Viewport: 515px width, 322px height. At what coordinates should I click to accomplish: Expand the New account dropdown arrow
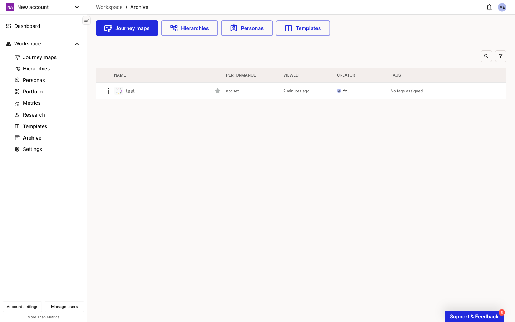[x=77, y=7]
